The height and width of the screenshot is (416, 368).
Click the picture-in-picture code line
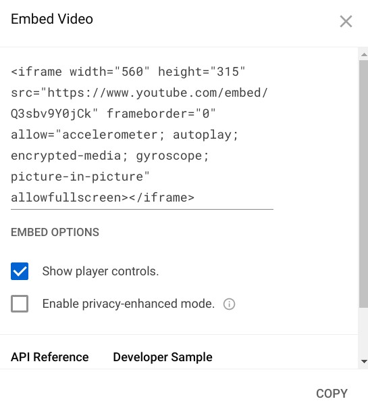80,177
